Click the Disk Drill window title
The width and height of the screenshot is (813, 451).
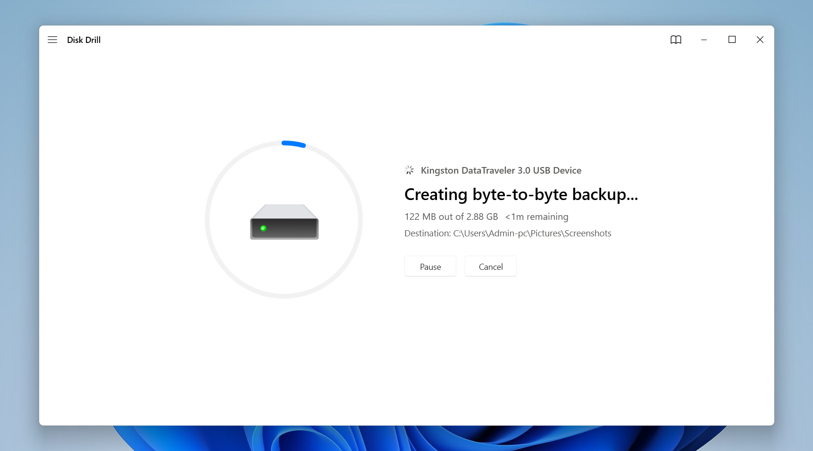pyautogui.click(x=84, y=40)
